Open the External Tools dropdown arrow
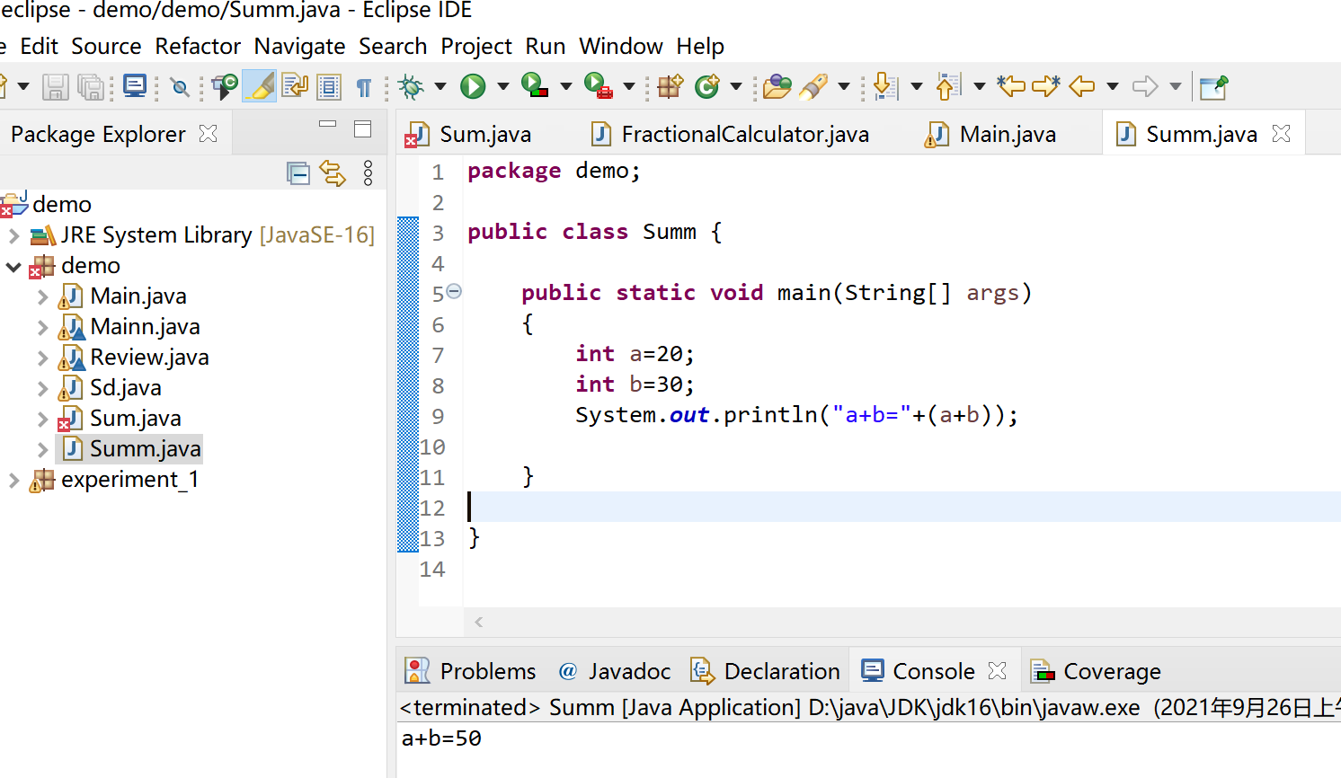 pos(629,87)
